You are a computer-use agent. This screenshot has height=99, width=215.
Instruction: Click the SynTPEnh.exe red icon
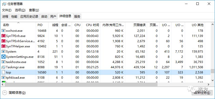(3, 36)
